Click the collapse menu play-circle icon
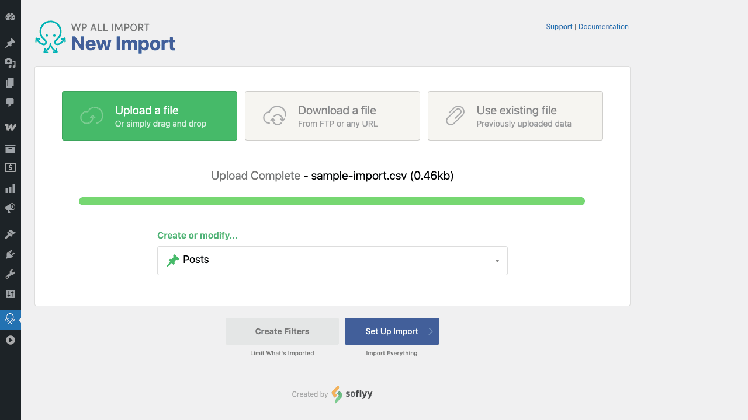The height and width of the screenshot is (420, 748). [10, 340]
